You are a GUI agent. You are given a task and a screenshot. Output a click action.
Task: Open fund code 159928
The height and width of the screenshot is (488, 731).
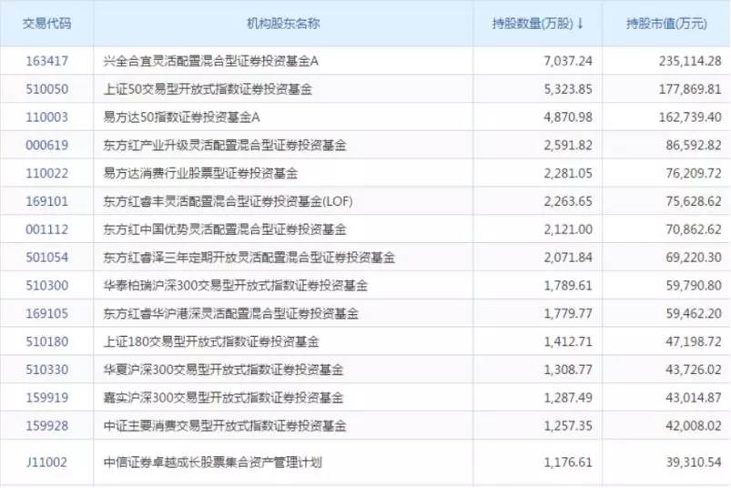(46, 425)
